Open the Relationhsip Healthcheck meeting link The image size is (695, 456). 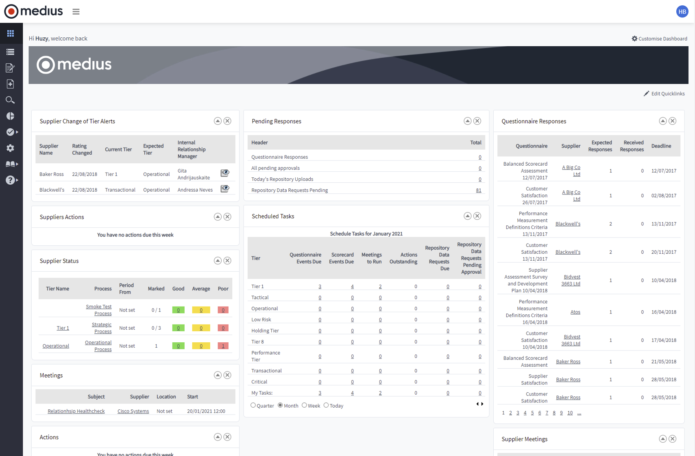pos(76,411)
